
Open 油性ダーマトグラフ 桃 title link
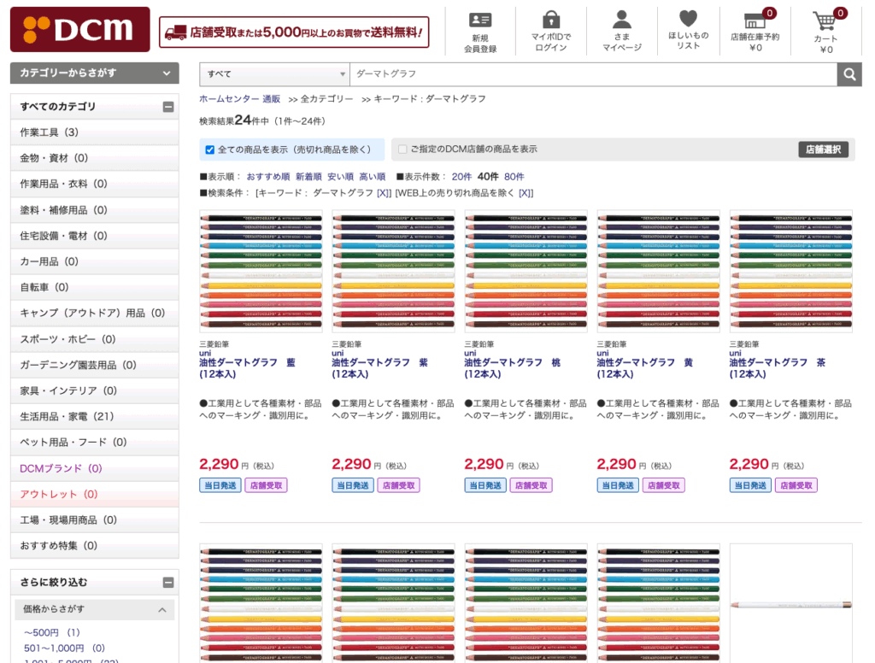click(513, 368)
